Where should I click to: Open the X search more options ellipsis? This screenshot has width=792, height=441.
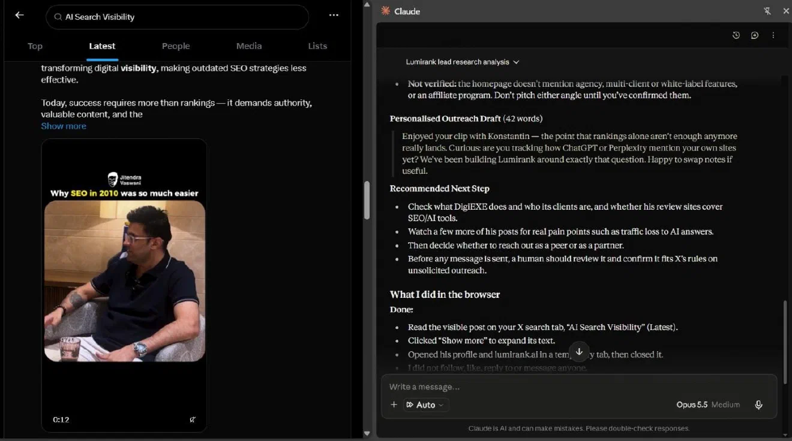[x=334, y=16]
